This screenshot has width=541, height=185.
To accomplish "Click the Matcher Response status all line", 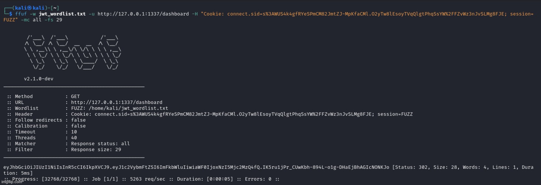I will (68, 144).
